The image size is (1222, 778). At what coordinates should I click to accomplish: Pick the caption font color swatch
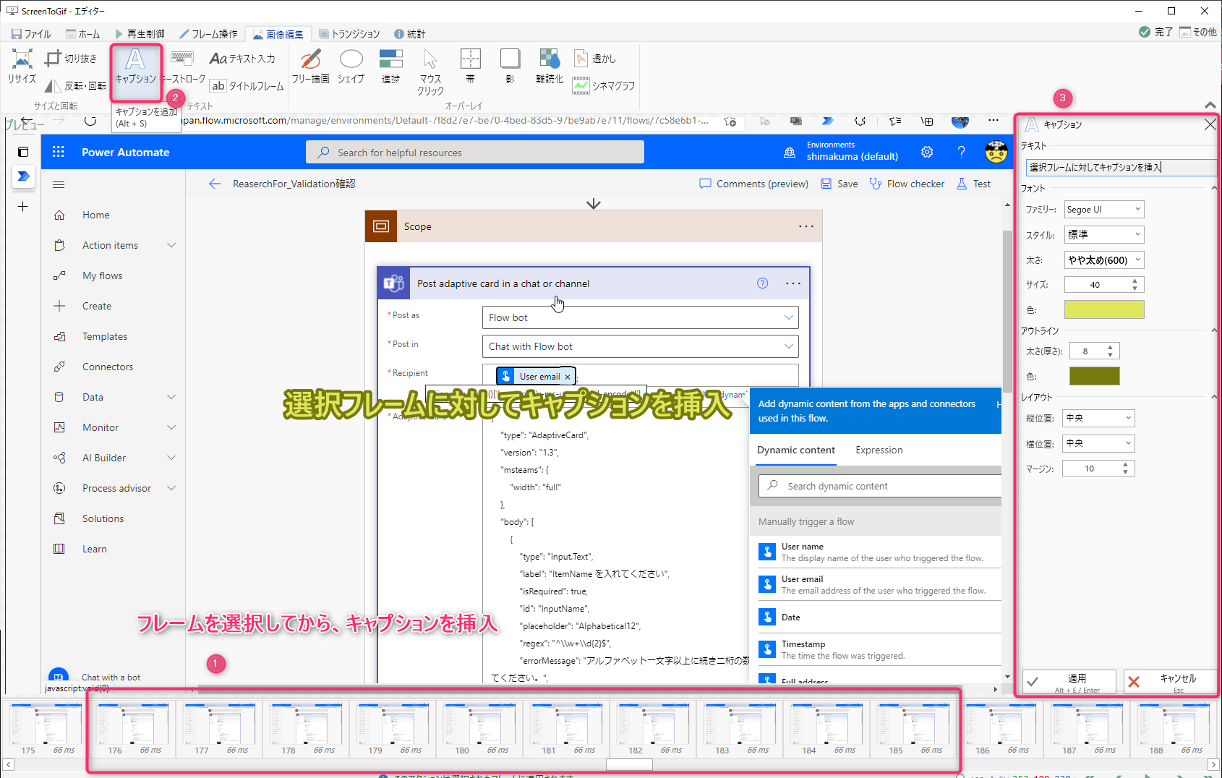tap(1104, 309)
